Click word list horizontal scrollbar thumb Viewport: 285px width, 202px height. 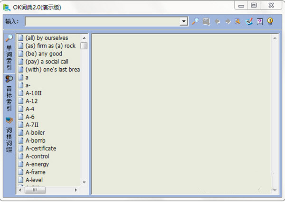35,190
